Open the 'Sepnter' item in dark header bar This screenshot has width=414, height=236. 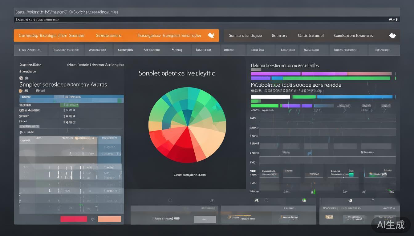coord(279,36)
